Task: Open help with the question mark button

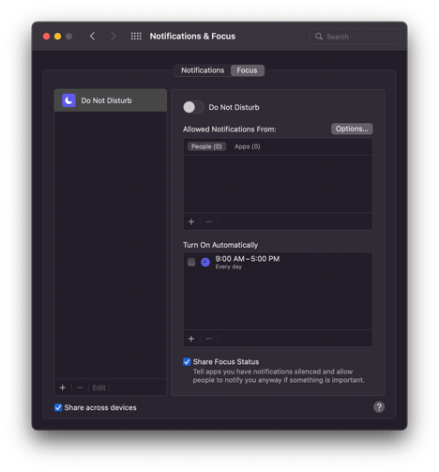Action: tap(379, 407)
